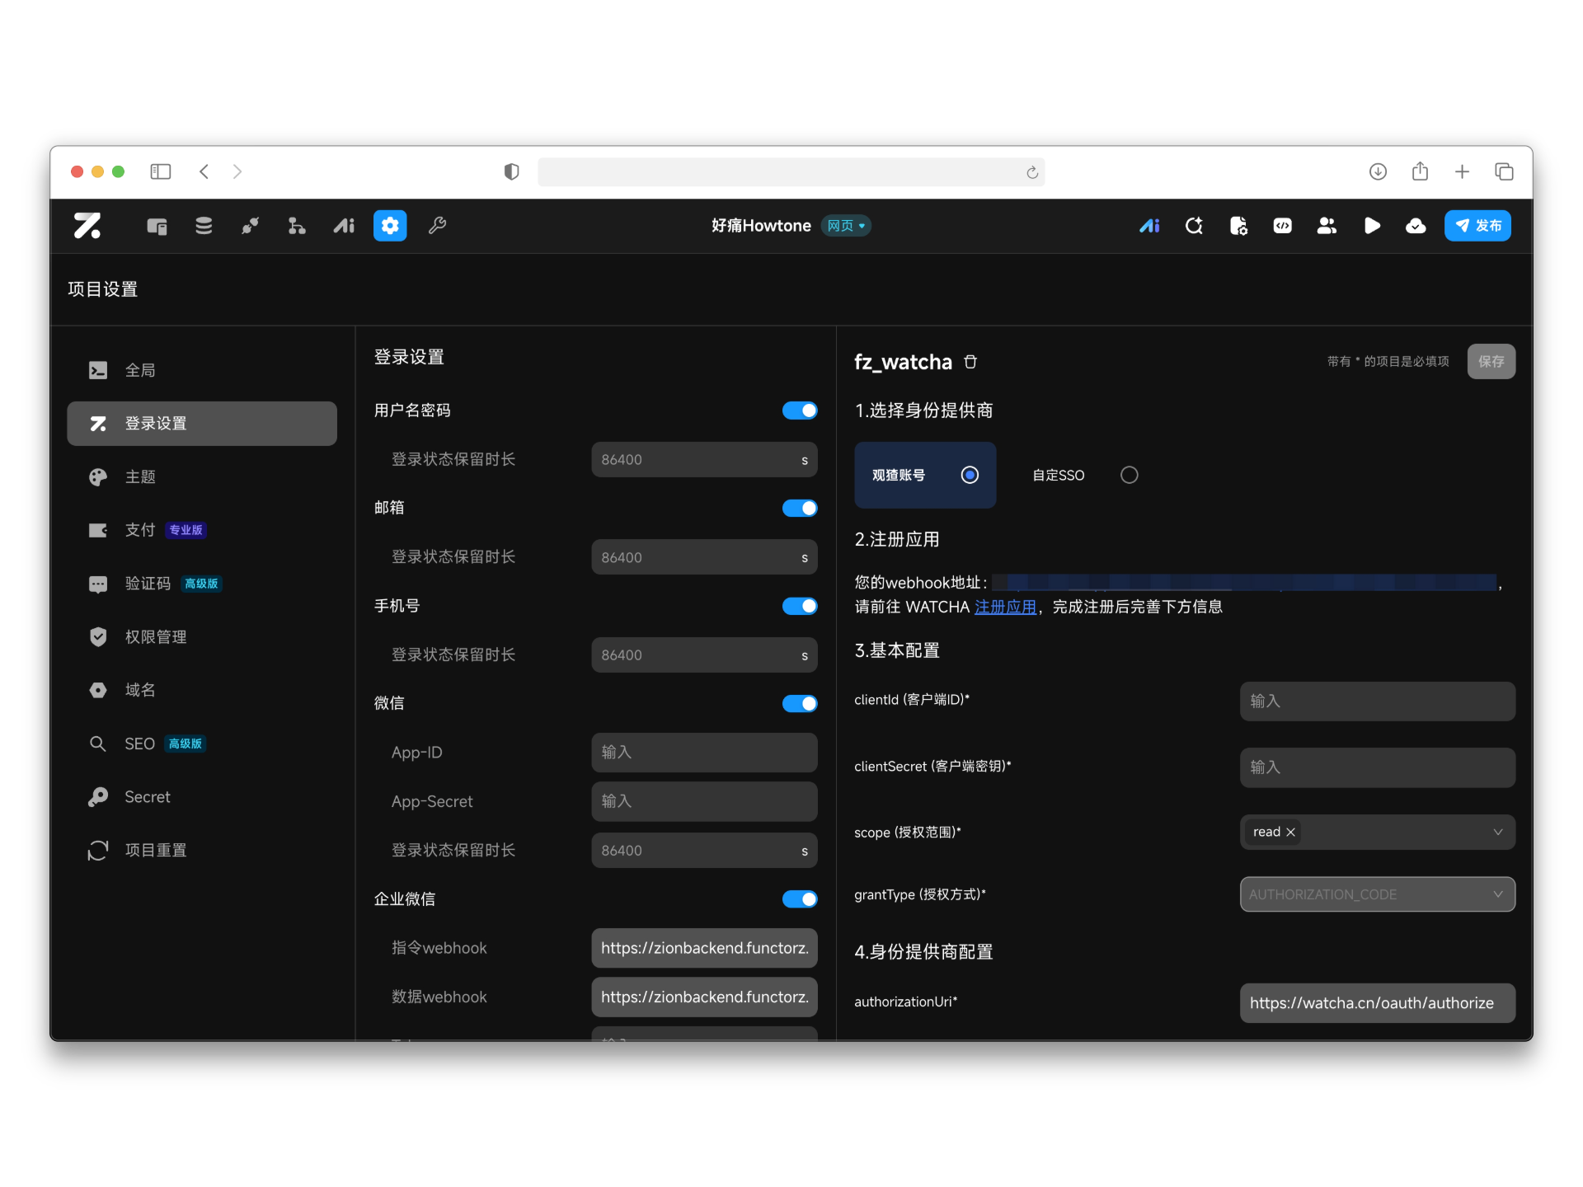
Task: Edit 微信 登录状态保留时长 field
Action: tap(704, 850)
